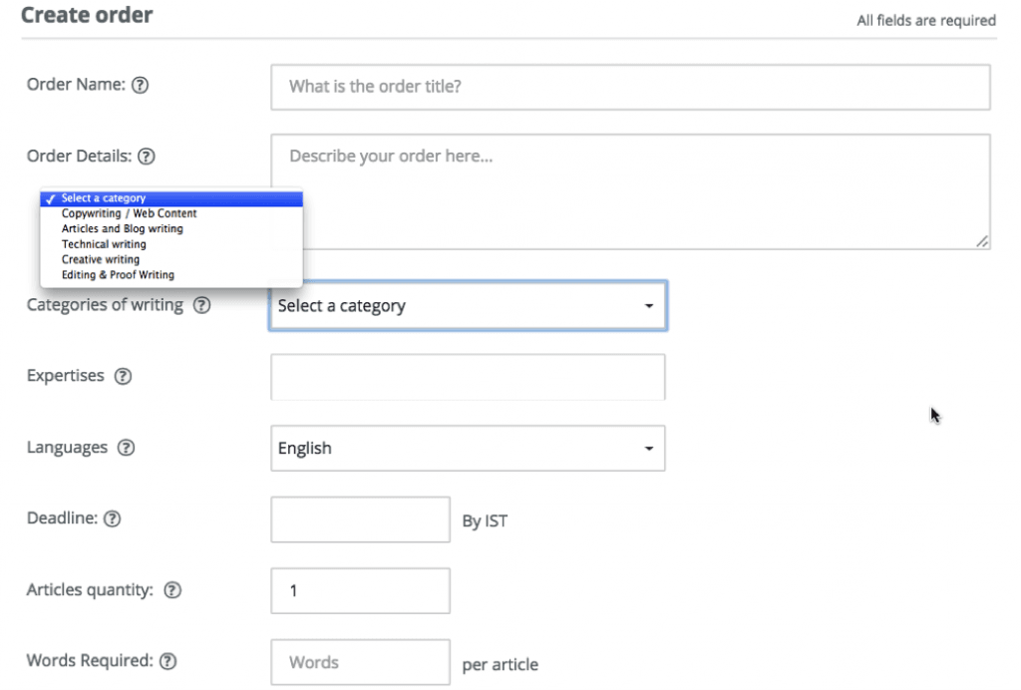Choose Copywriting / Web Content option

pos(171,213)
